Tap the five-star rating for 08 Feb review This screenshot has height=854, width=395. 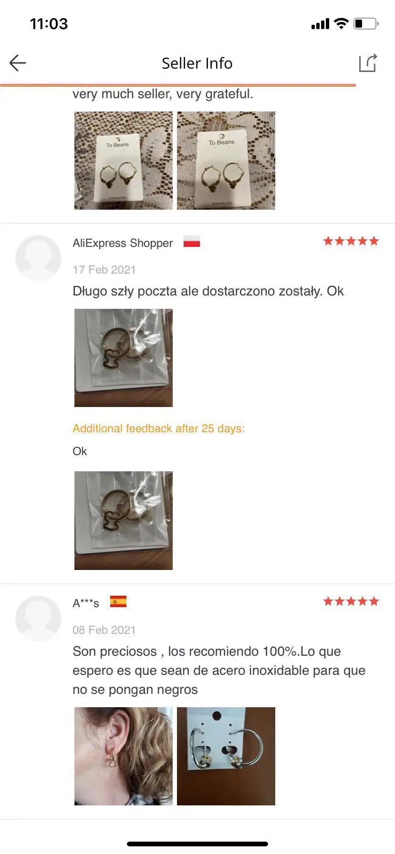tap(351, 601)
